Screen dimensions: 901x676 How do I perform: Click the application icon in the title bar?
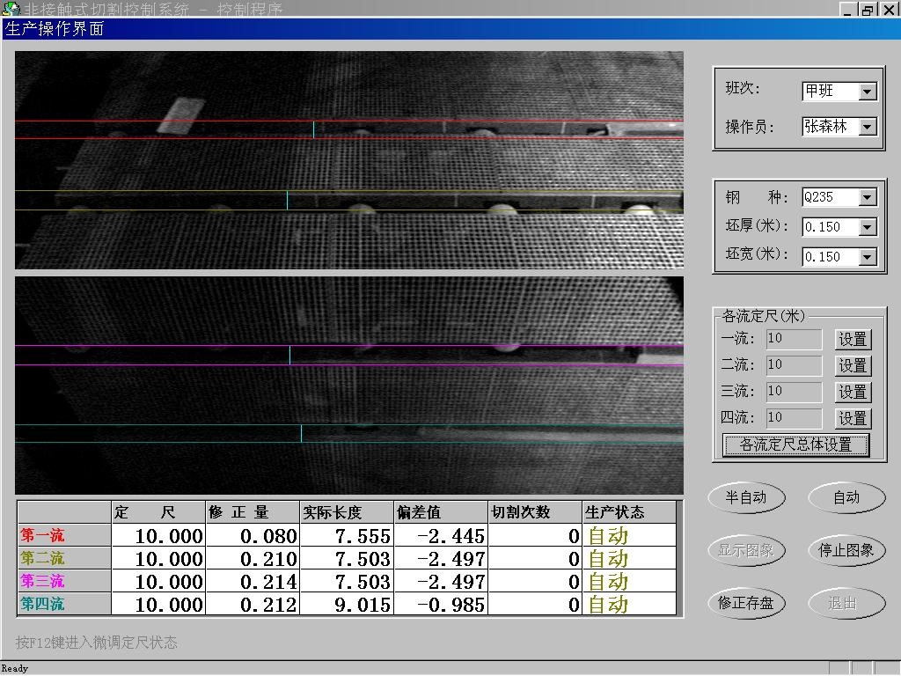pyautogui.click(x=11, y=10)
